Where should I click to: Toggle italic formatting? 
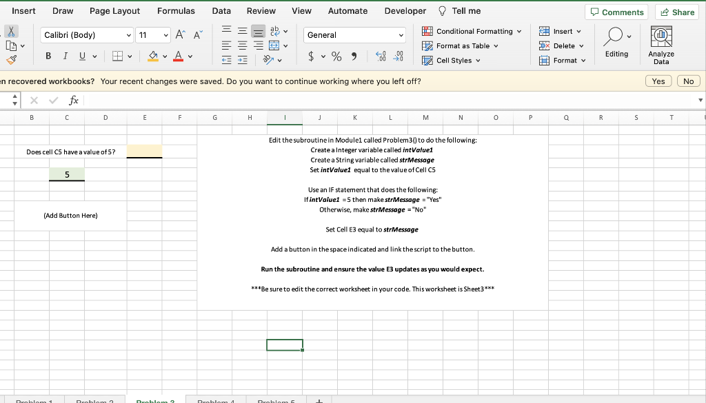[x=64, y=55]
